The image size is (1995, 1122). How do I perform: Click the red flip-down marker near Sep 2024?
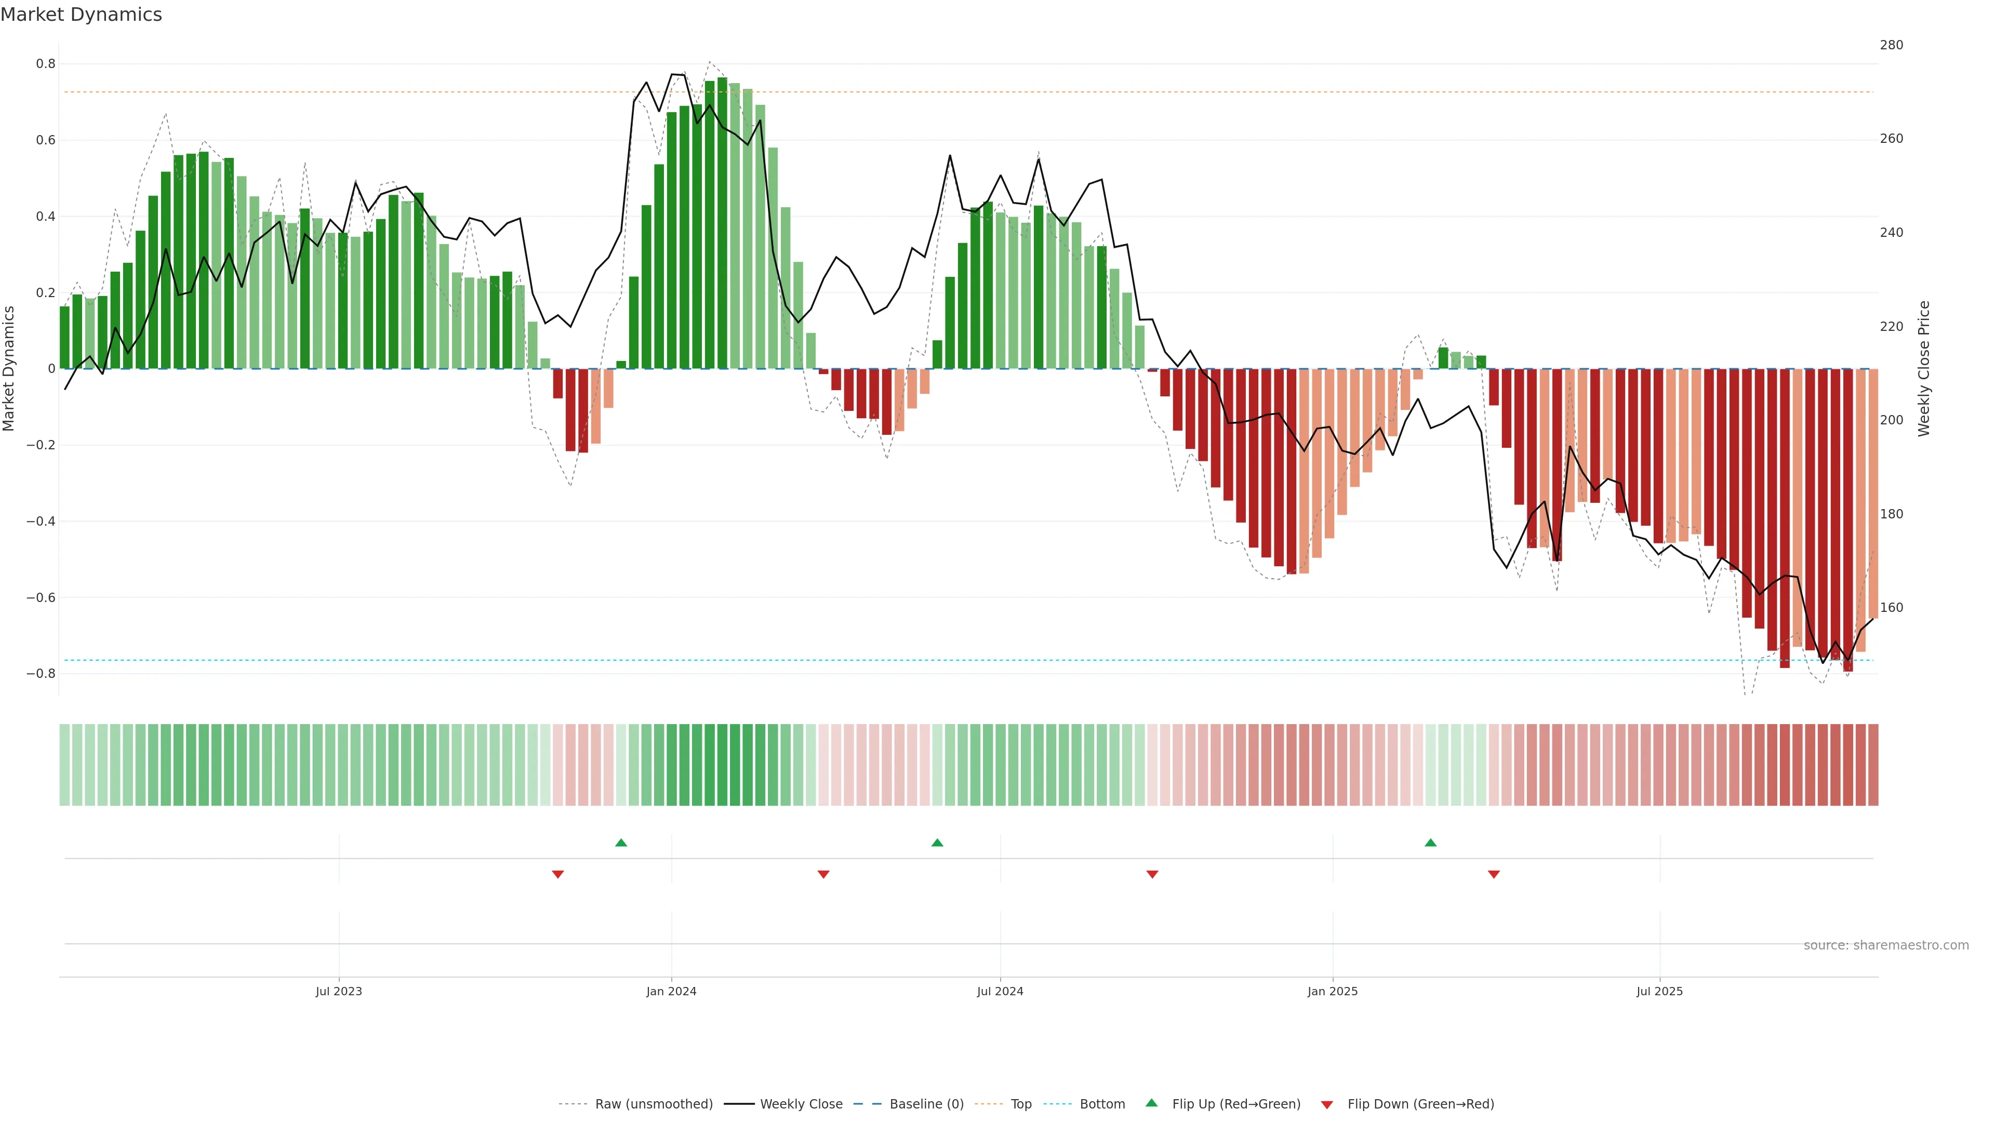pyautogui.click(x=1152, y=874)
